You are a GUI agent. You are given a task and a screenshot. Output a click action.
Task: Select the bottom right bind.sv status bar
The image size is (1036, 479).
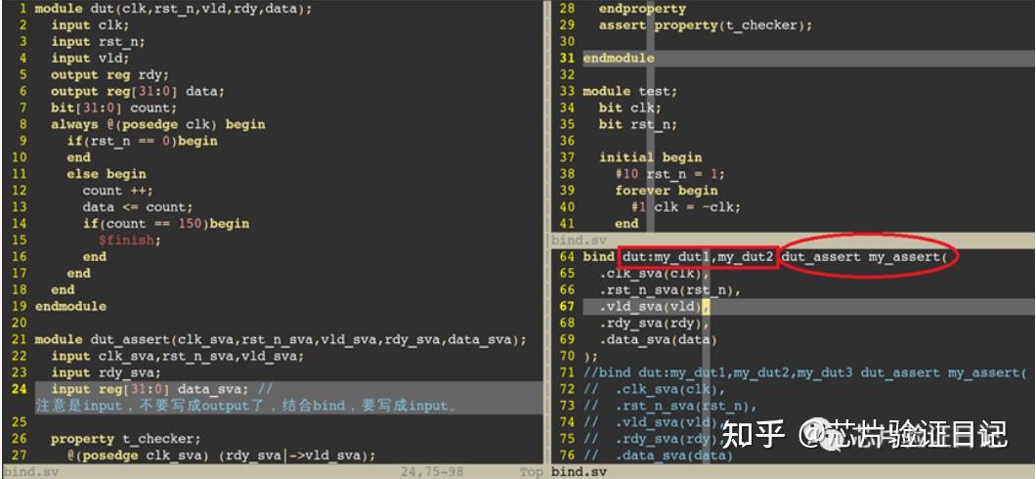point(793,472)
